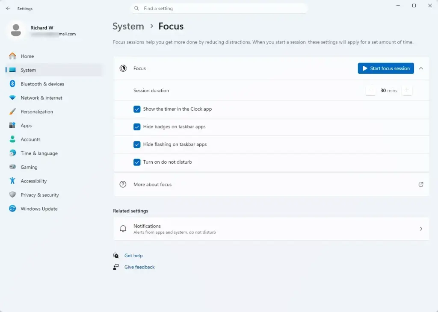Click the Bluetooth icon in sidebar
The image size is (438, 312).
coord(12,84)
